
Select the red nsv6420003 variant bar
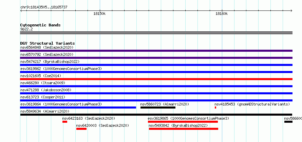click(x=81, y=129)
